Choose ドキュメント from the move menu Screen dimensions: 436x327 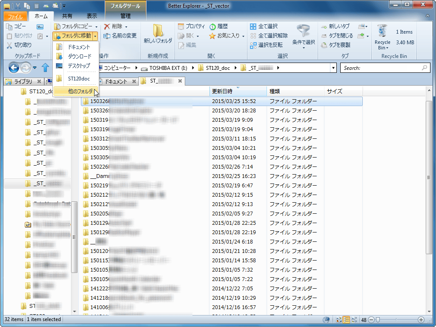75,47
